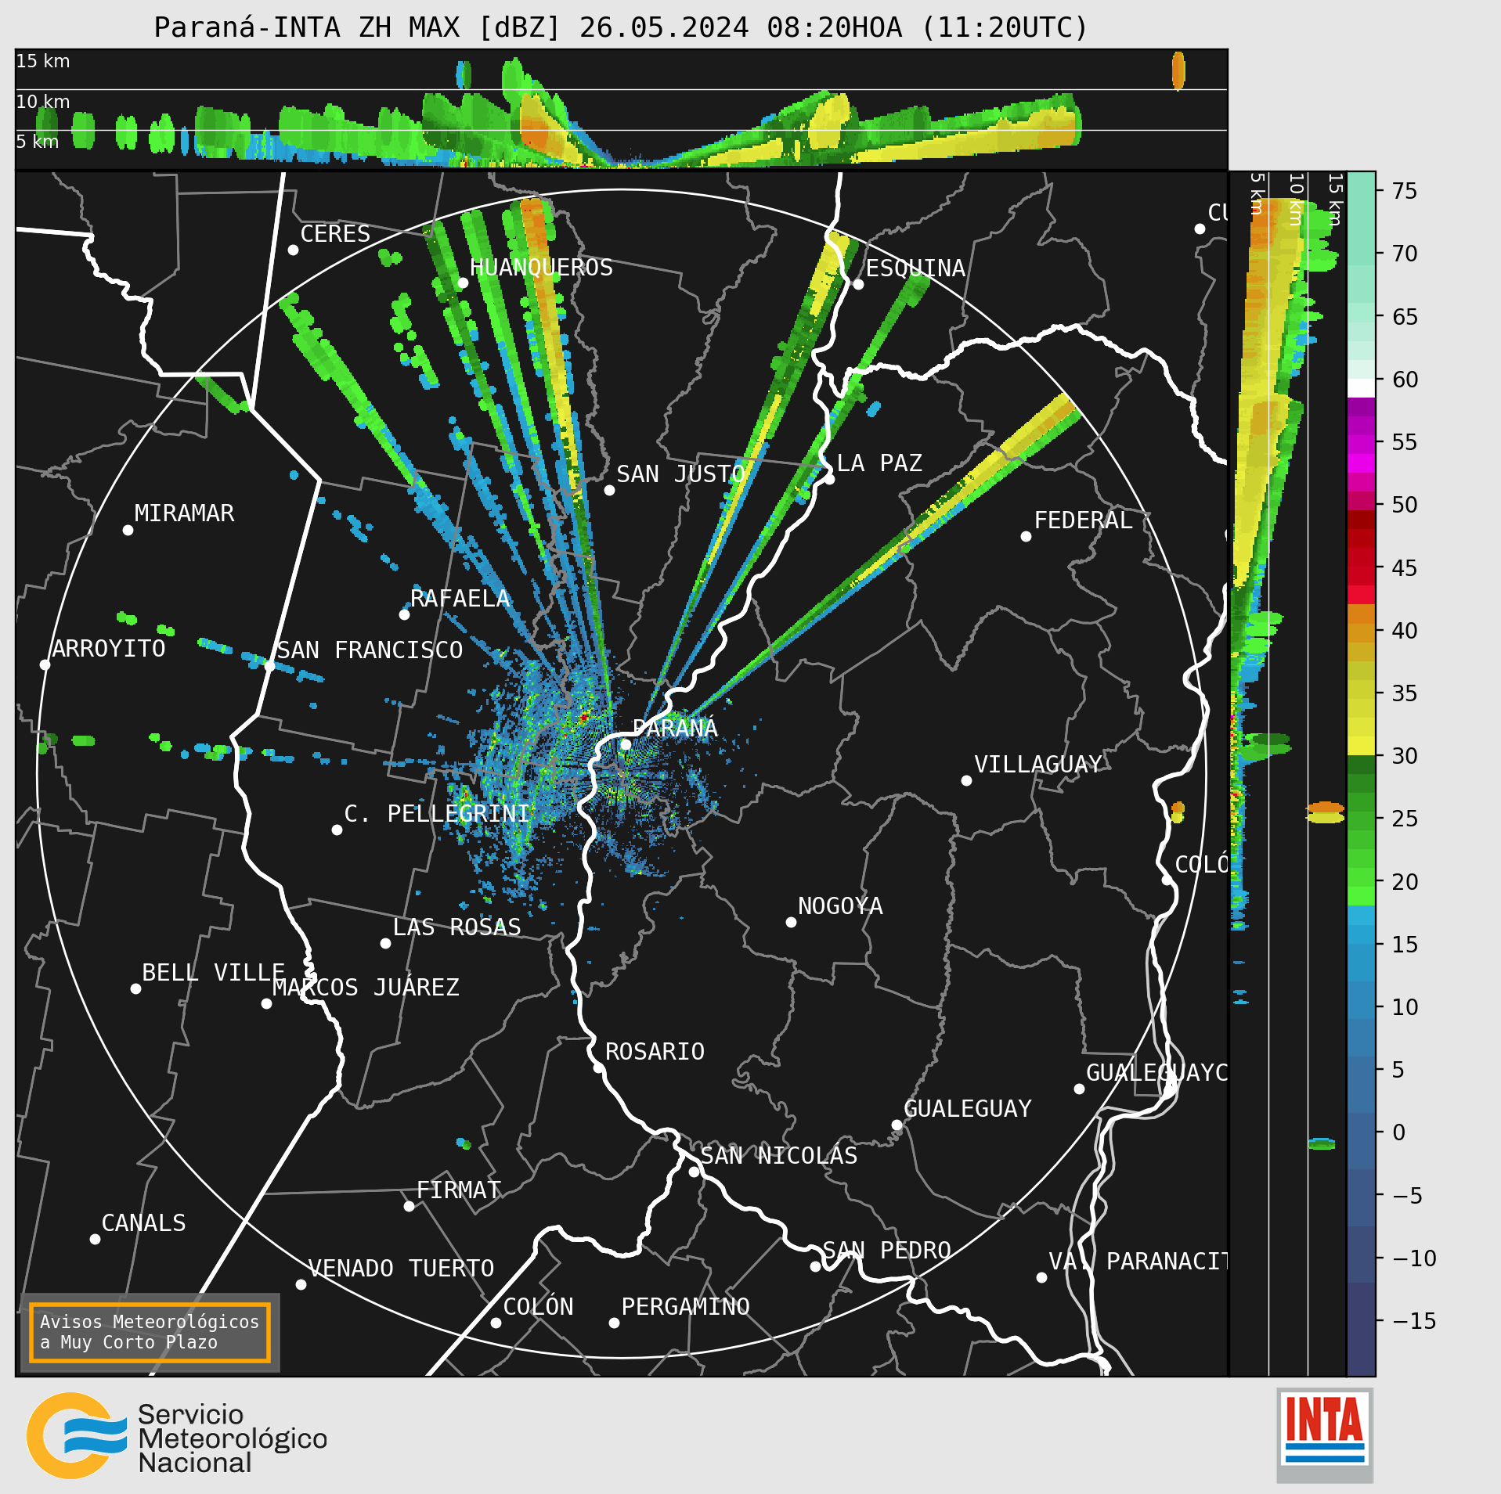Click the 60 dBZ white color band
Image resolution: width=1501 pixels, height=1494 pixels.
tap(1361, 388)
